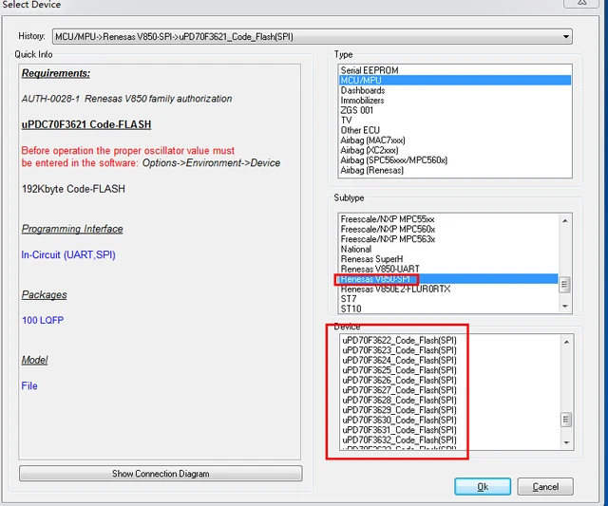Open the History dropdown arrow
Viewport: 608px width, 506px height.
[566, 37]
